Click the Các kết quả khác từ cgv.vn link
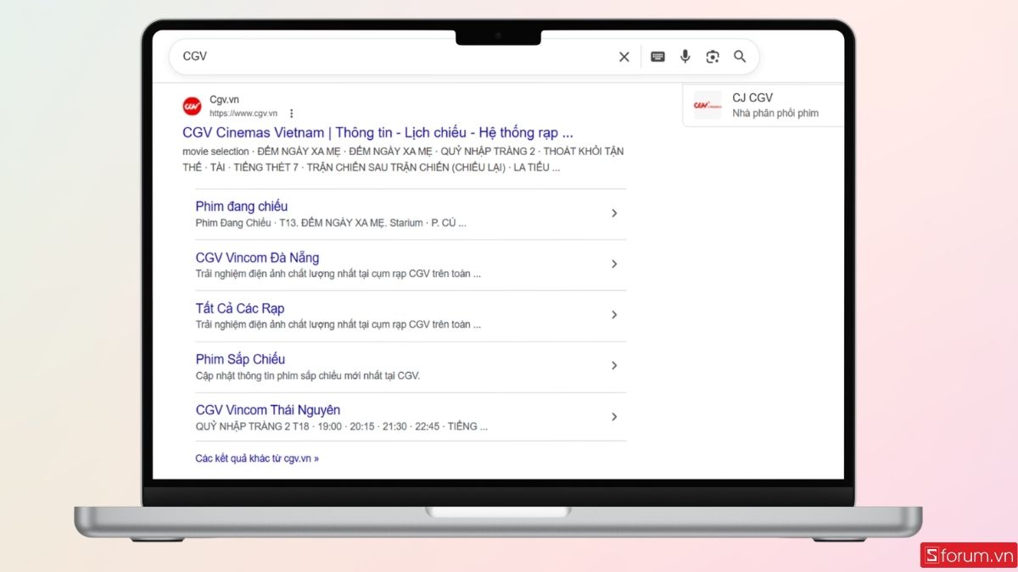This screenshot has height=572, width=1018. (255, 458)
